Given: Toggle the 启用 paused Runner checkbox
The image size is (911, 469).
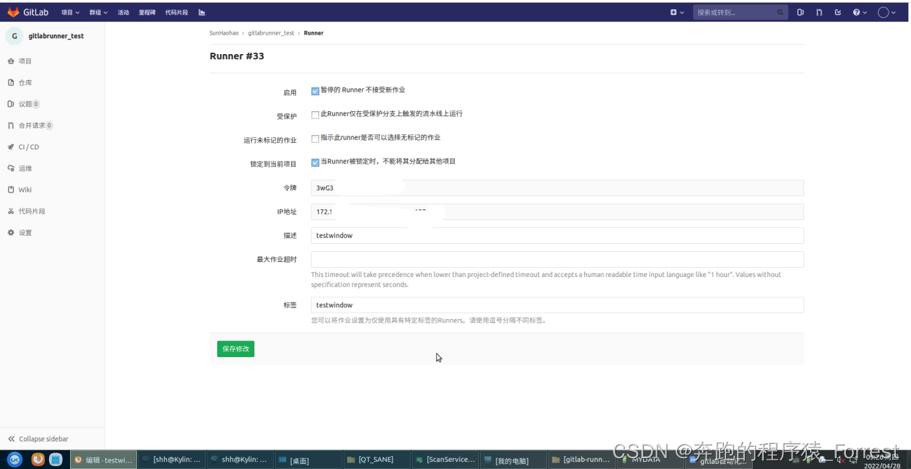Looking at the screenshot, I should click(x=315, y=91).
